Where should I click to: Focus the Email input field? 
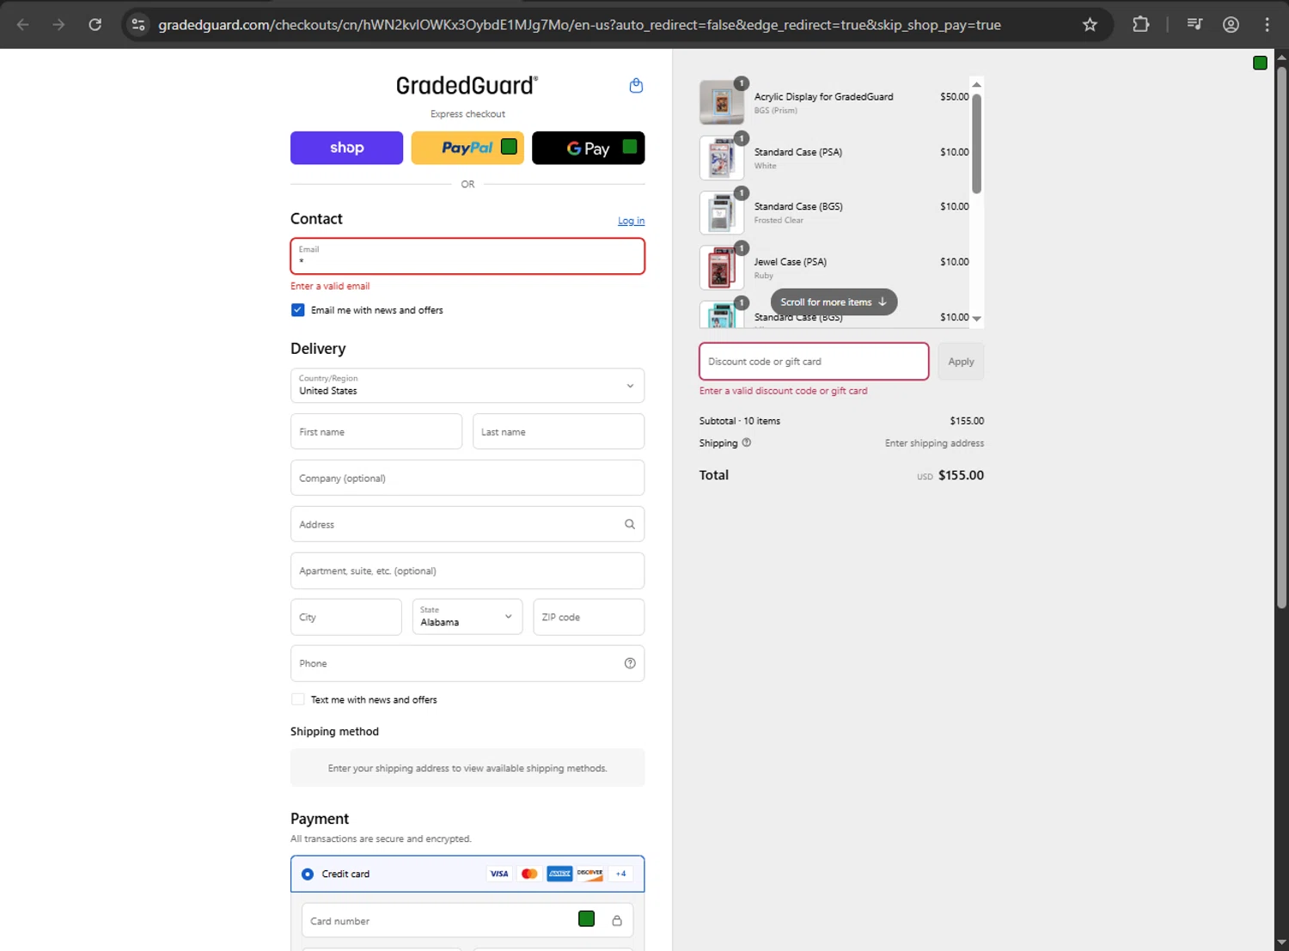[x=467, y=256]
